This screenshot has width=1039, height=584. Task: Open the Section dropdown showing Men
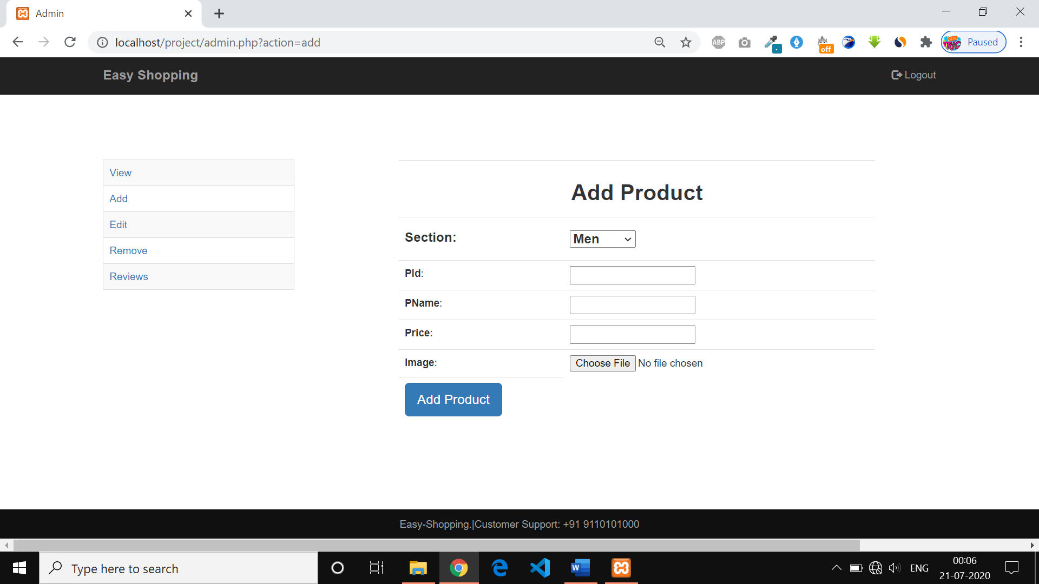tap(602, 238)
